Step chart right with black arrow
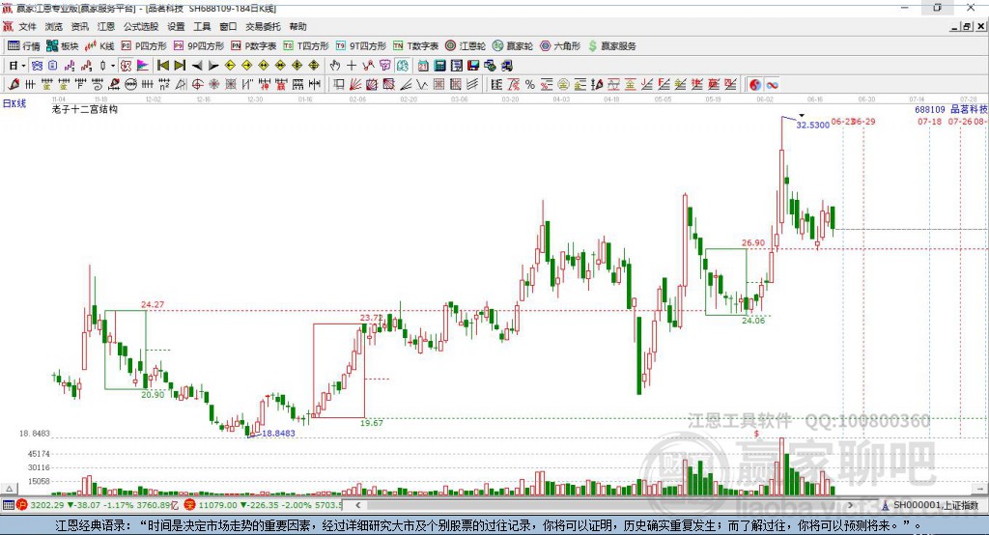Viewport: 989px width, 535px height. coord(213,66)
